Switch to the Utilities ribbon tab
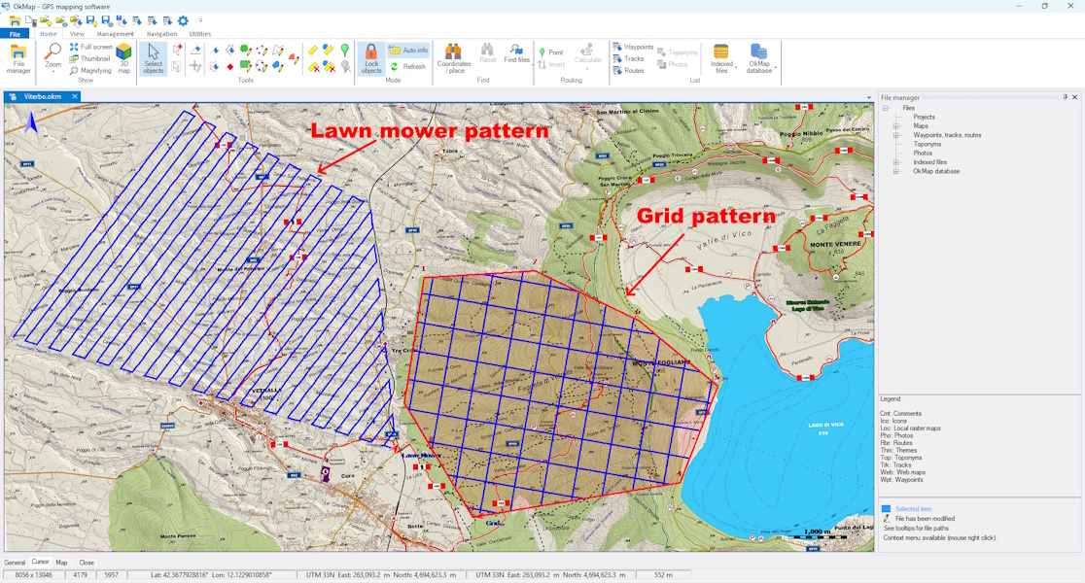This screenshot has height=583, width=1085. tap(200, 34)
